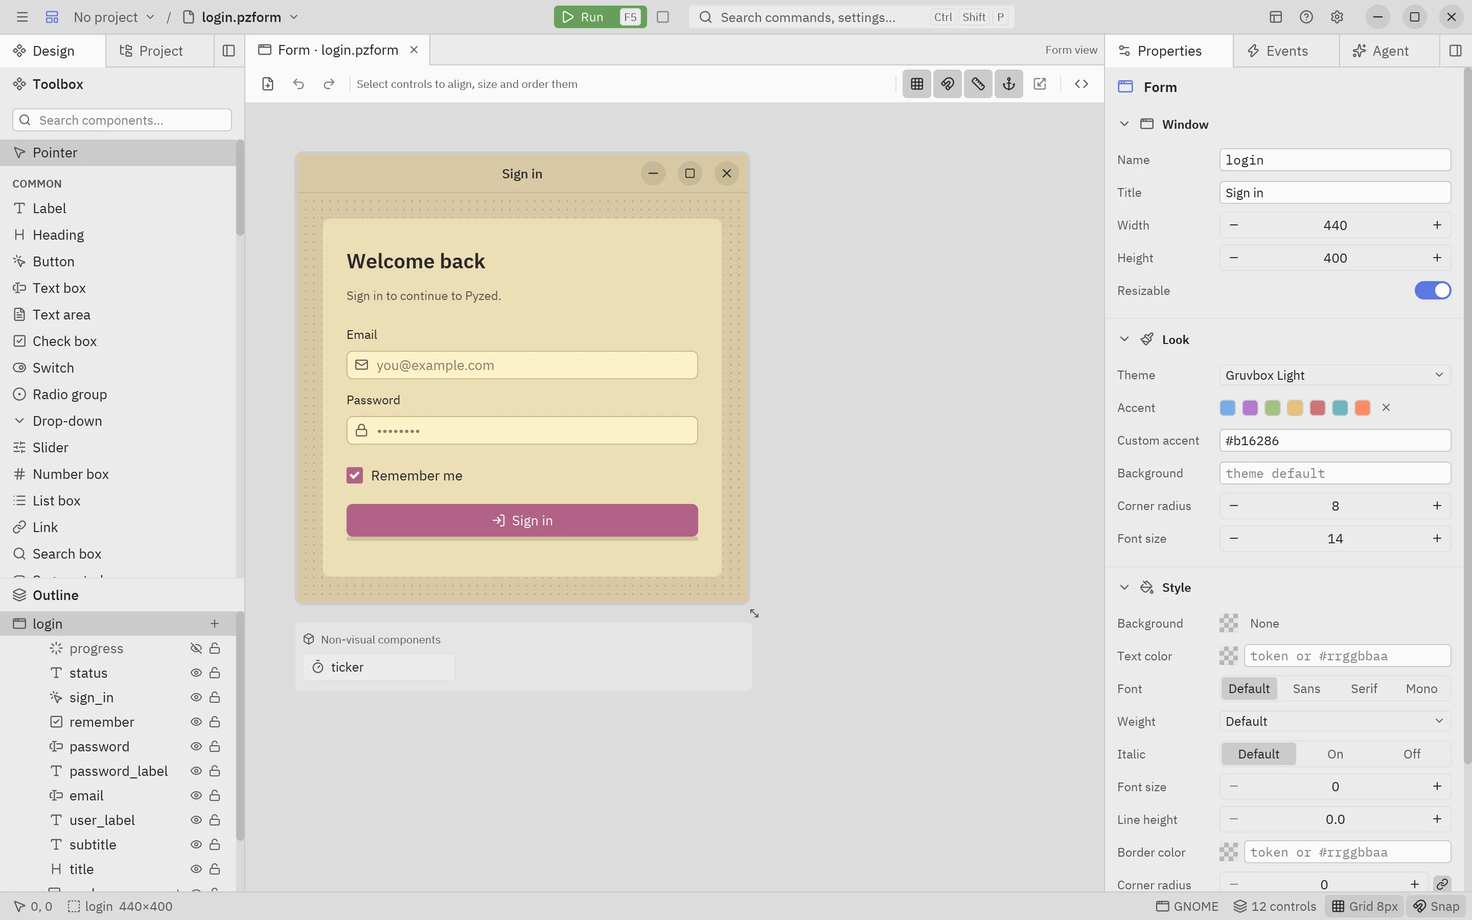Toggle the snapping magnet icon in toolbar

coord(947,84)
